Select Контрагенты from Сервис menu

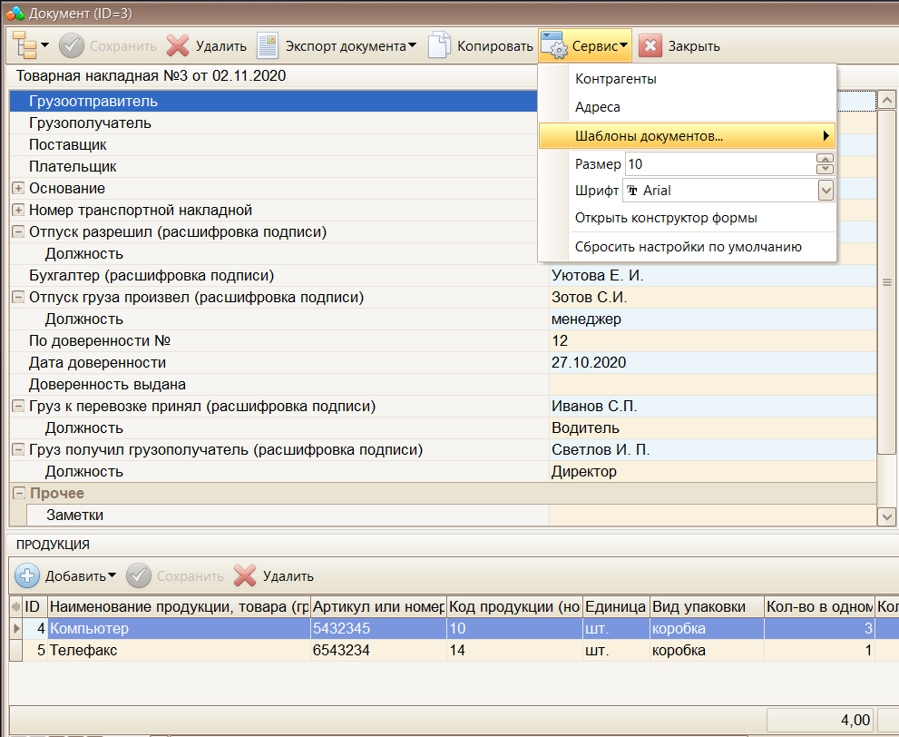pyautogui.click(x=616, y=79)
